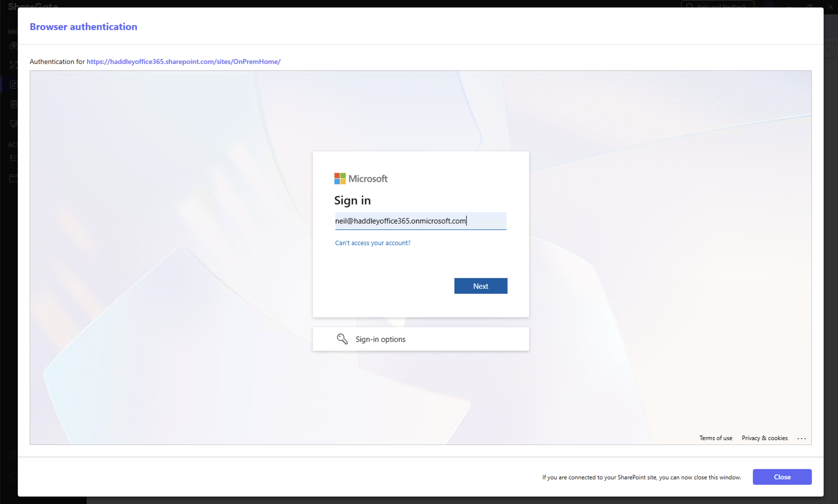838x504 pixels.
Task: Open the ellipsis more options menu
Action: pos(801,438)
